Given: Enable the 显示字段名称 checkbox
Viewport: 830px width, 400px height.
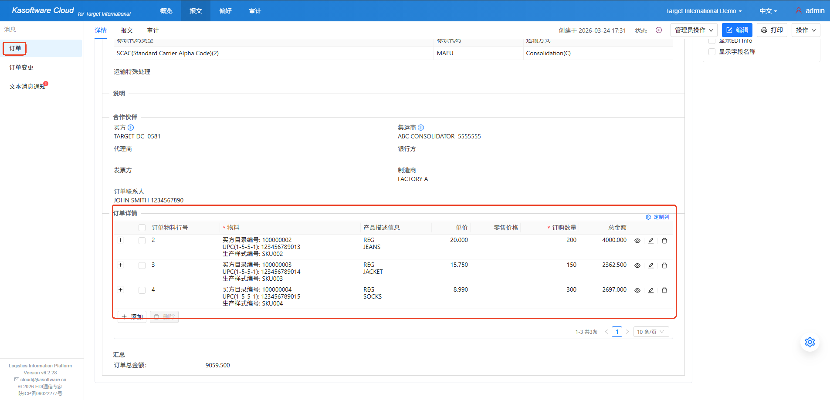Looking at the screenshot, I should (x=712, y=52).
